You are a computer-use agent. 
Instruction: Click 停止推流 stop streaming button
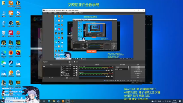[138, 67]
